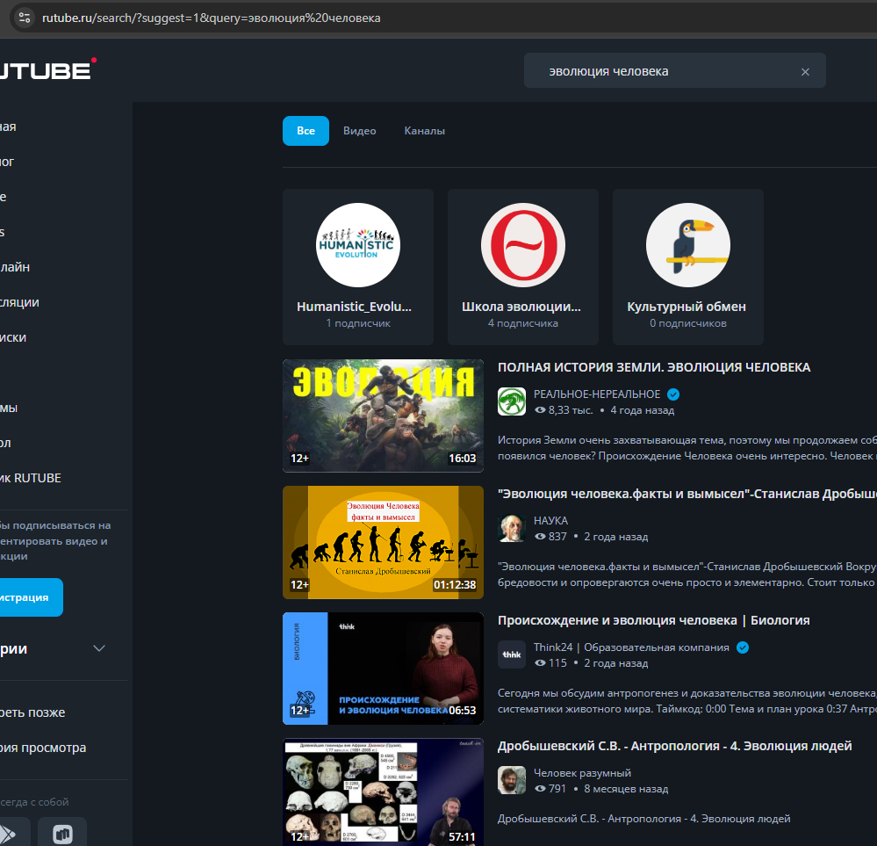
Task: Open 'История просмотра' in the sidebar
Action: coord(43,748)
